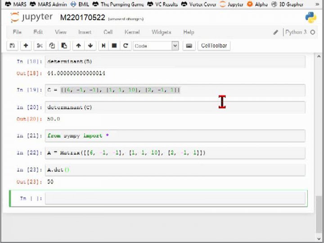324x243 pixels.
Task: Open the Widgets menu
Action: click(x=162, y=32)
